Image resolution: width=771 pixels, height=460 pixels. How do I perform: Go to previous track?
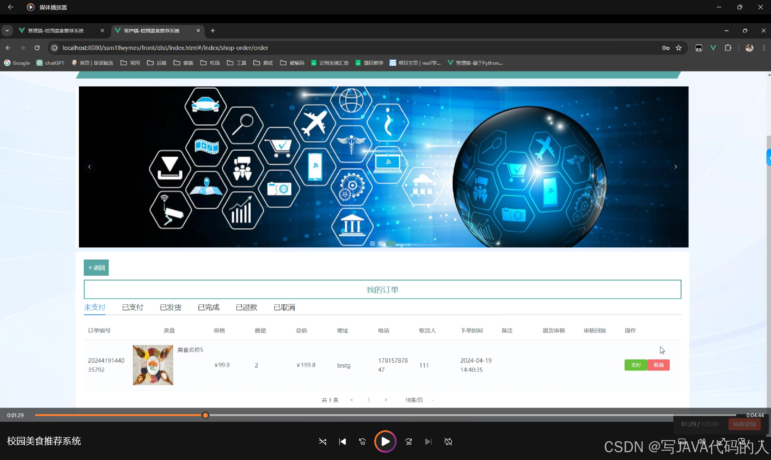click(x=342, y=441)
